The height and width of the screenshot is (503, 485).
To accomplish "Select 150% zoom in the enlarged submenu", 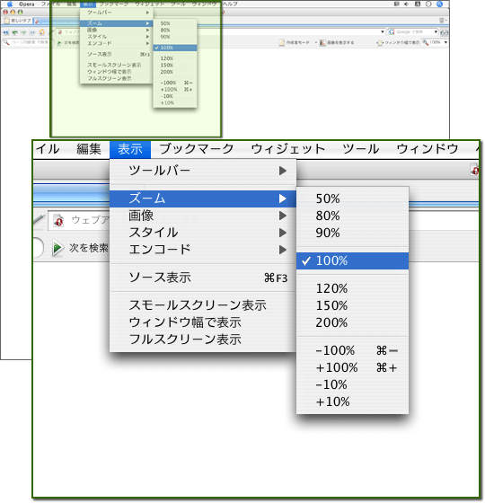I will click(352, 305).
